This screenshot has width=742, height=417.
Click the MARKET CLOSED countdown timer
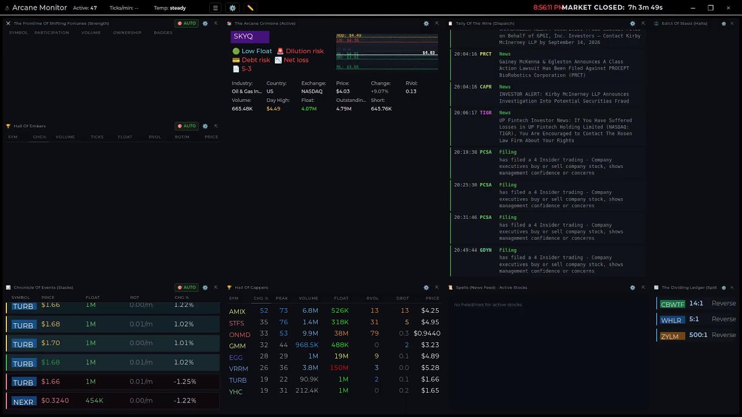point(612,8)
